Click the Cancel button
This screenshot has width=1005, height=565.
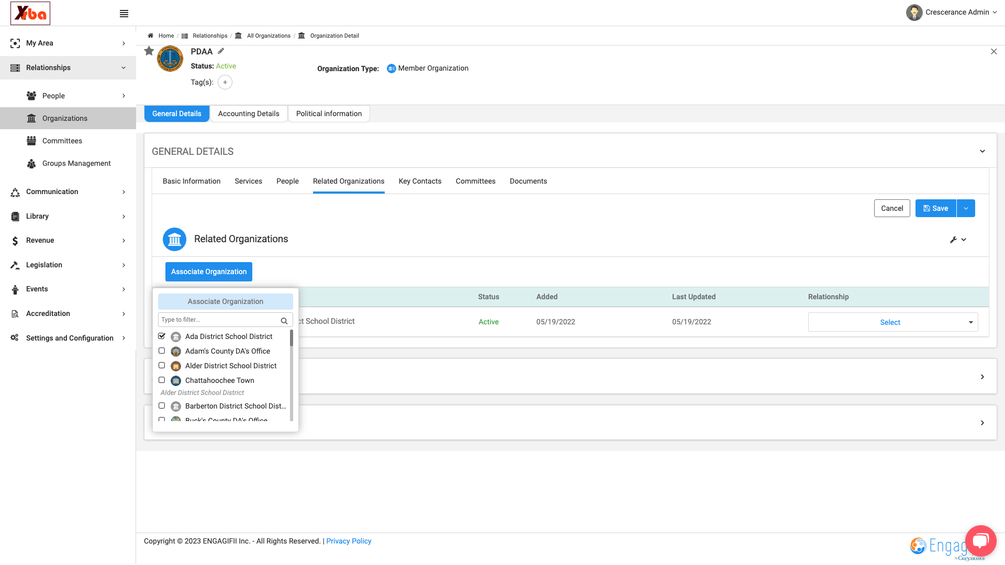[x=892, y=208]
